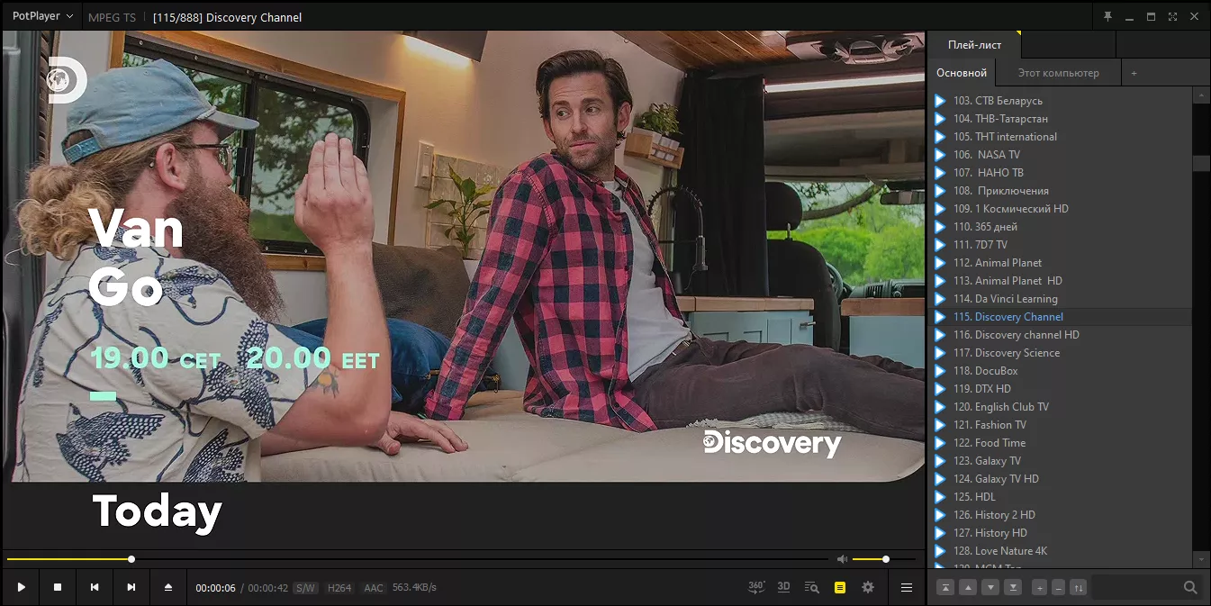Select 109. 1 Космический HD channel
Image resolution: width=1211 pixels, height=606 pixels.
[x=1060, y=209]
